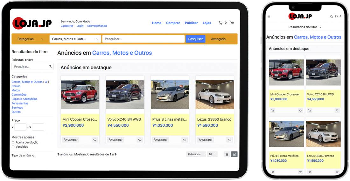The height and width of the screenshot is (181, 350).
Task: Click the Avançado search link
Action: pos(218,39)
